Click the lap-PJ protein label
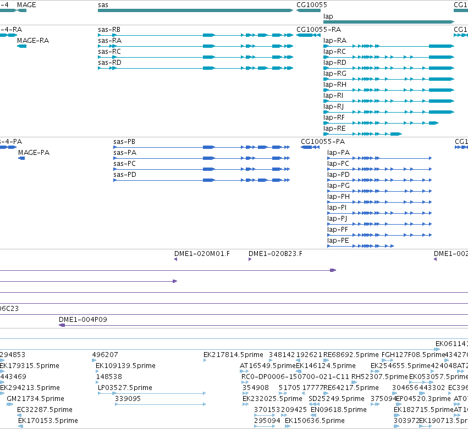The height and width of the screenshot is (429, 468). click(337, 219)
